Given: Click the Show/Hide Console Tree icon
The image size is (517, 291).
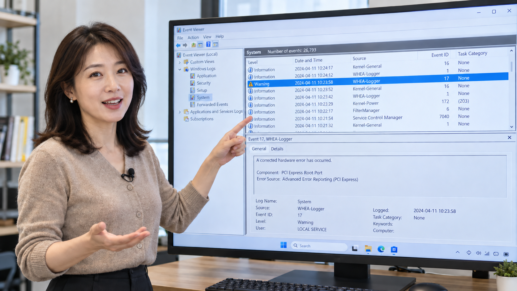Looking at the screenshot, I should [x=200, y=45].
